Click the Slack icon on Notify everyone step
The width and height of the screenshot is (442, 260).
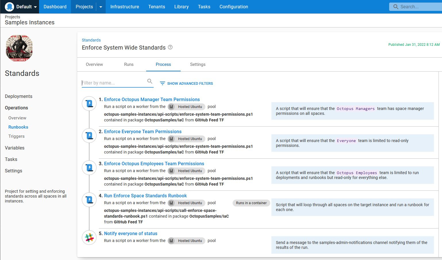[x=89, y=237]
